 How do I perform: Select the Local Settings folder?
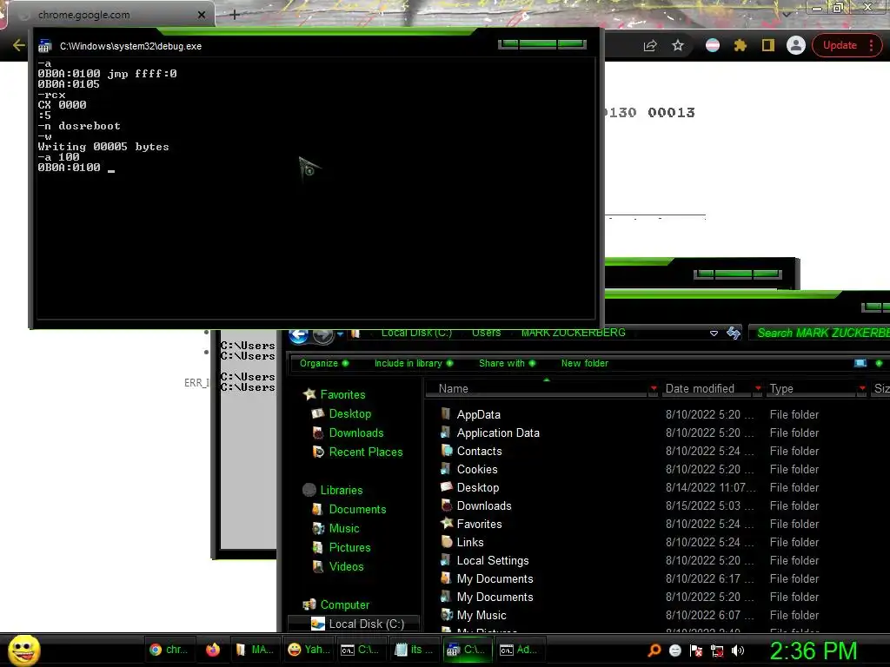click(493, 560)
